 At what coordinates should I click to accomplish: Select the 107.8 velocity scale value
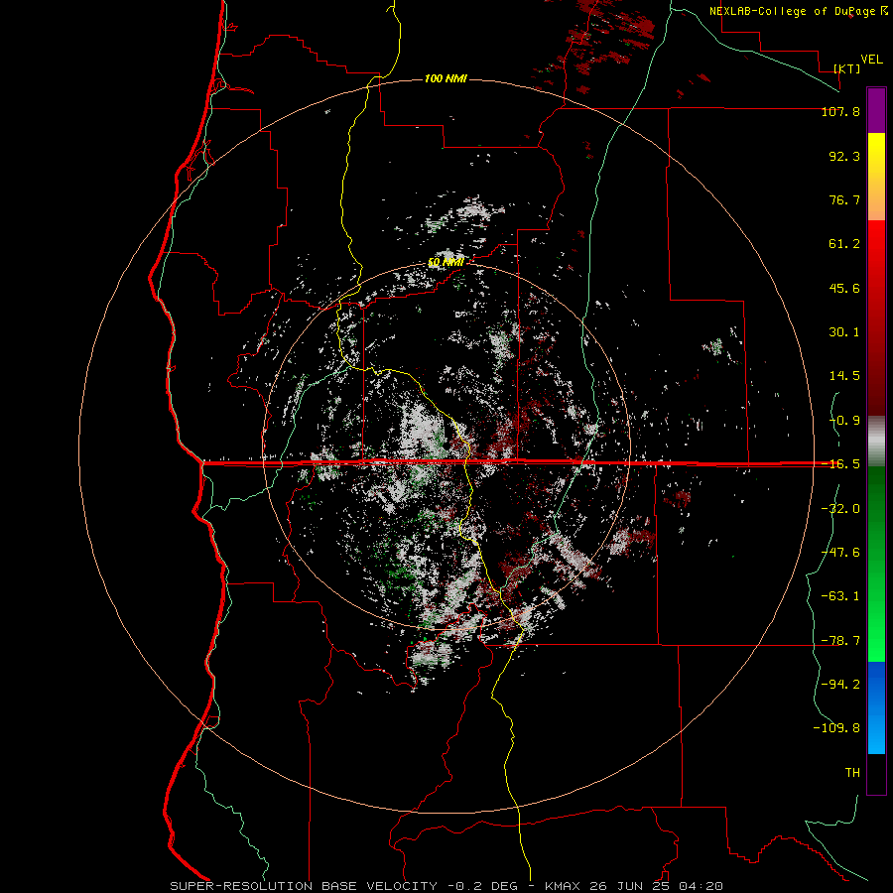840,111
